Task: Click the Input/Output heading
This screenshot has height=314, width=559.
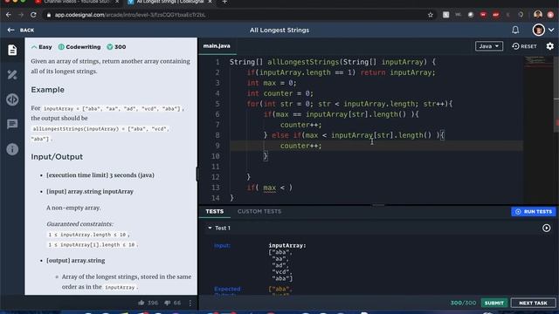Action: click(57, 157)
